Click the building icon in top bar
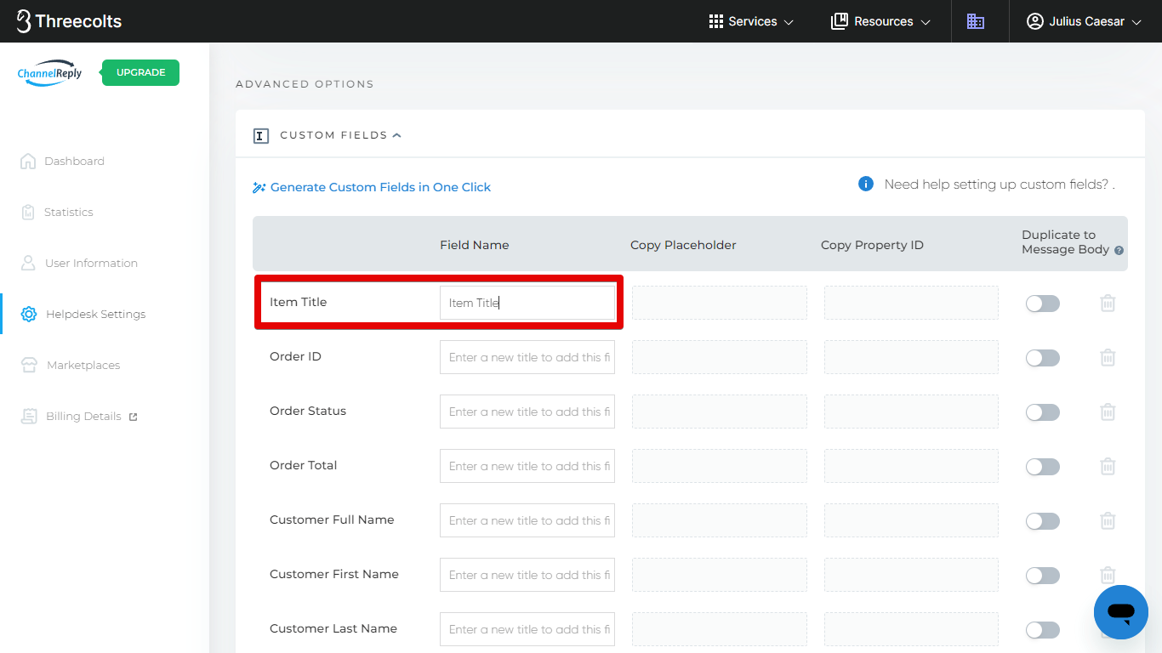 click(x=976, y=21)
